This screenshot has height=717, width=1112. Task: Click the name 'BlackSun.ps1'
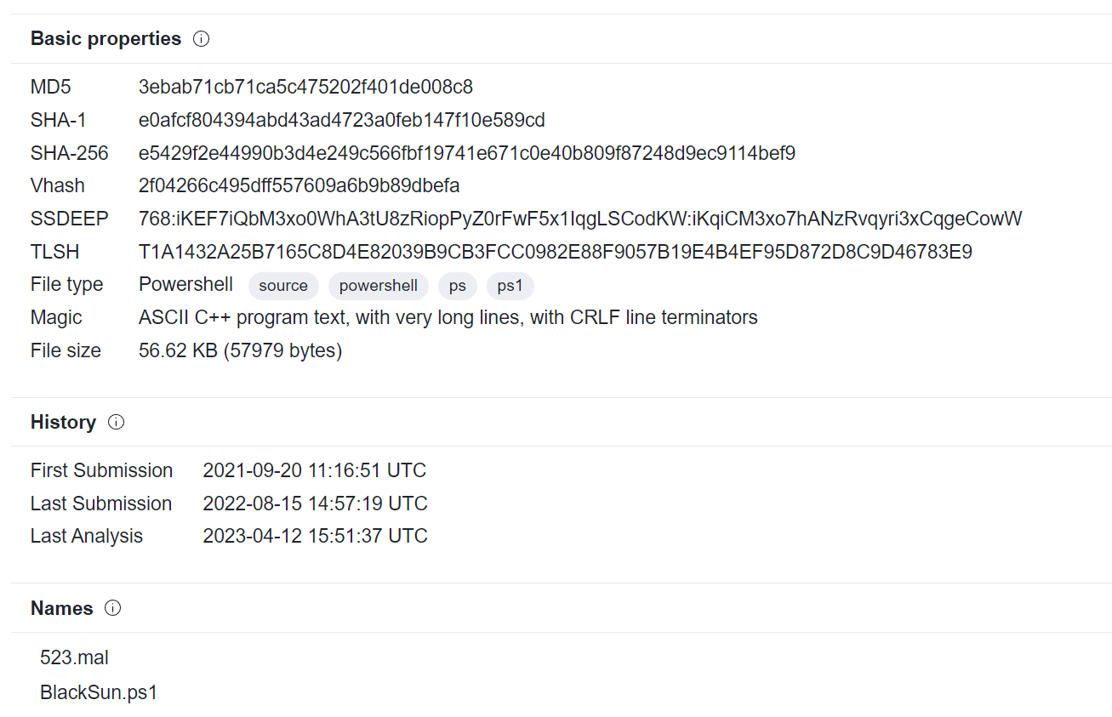pyautogui.click(x=99, y=692)
